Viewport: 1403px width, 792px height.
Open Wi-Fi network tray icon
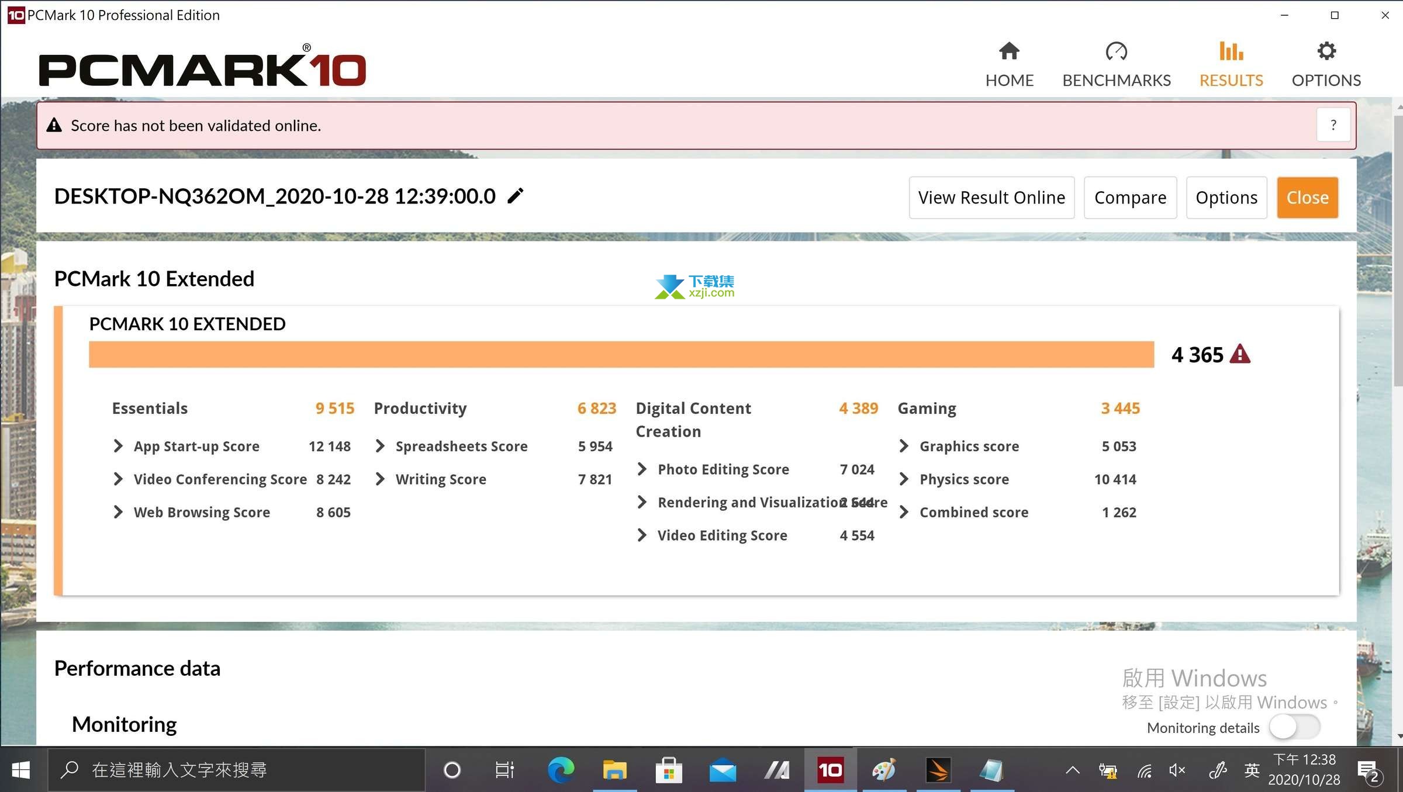pos(1144,771)
